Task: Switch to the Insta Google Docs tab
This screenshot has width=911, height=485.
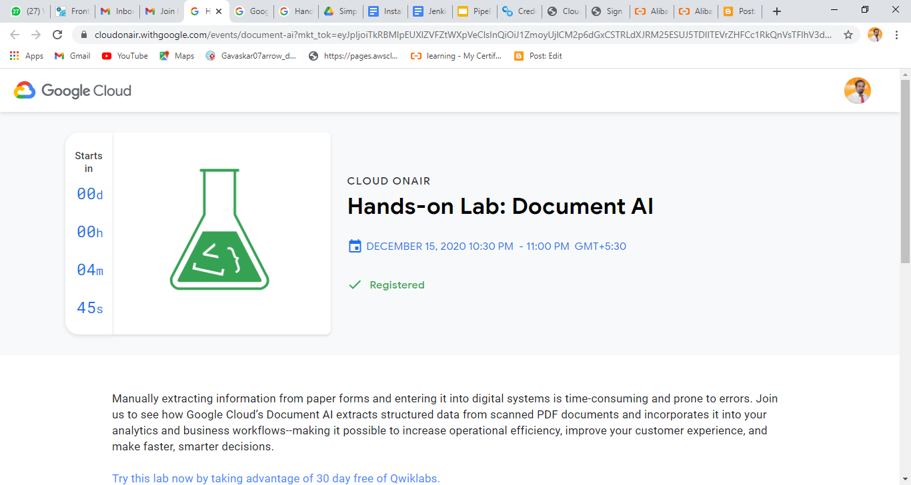Action: 385,11
